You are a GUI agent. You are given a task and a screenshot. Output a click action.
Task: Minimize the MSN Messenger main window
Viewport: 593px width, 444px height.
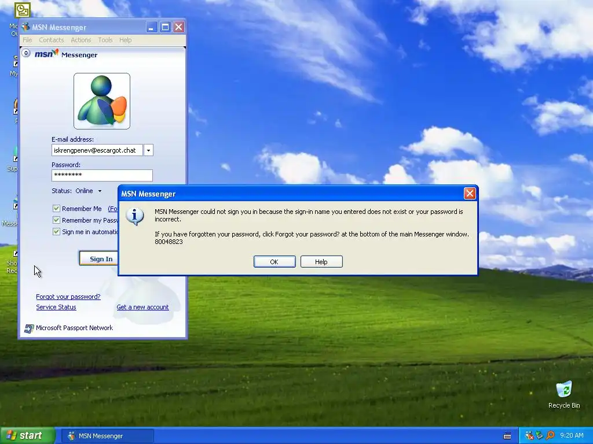151,27
